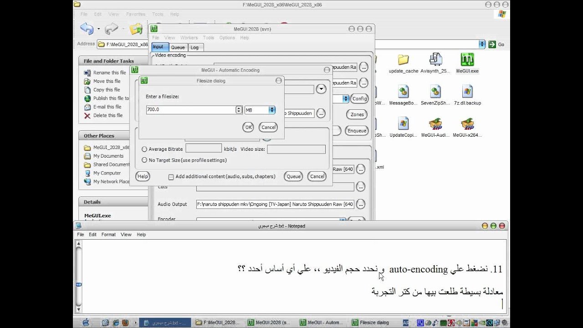Collapse the Details panel header
The image size is (583, 328).
coord(114,201)
